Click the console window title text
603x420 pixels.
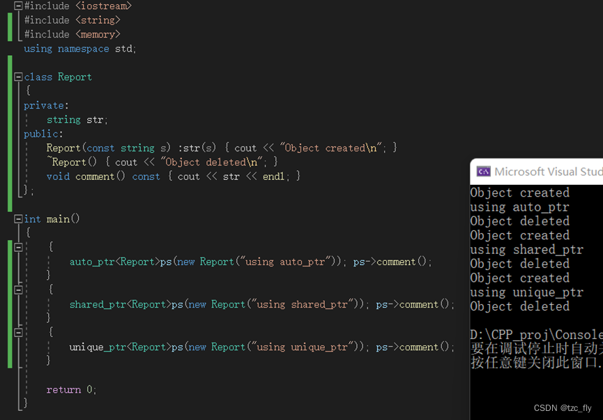click(x=549, y=172)
